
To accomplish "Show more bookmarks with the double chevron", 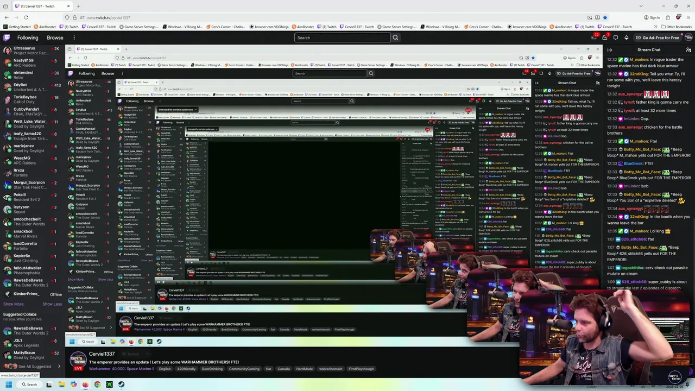I will click(655, 27).
